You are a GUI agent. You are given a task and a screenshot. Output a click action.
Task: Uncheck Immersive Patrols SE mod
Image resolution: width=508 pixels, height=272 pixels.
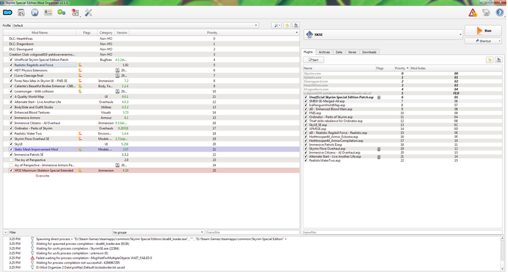click(x=11, y=155)
